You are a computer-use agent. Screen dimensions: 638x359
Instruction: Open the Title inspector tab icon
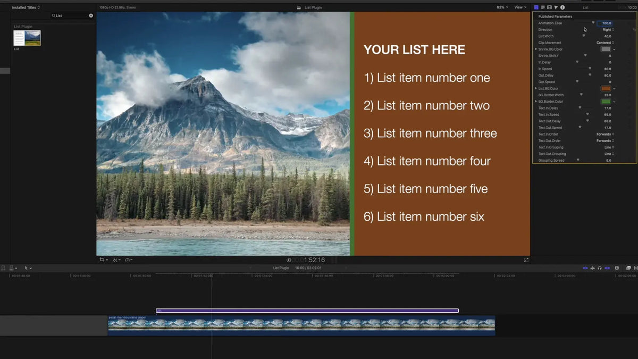pyautogui.click(x=536, y=7)
